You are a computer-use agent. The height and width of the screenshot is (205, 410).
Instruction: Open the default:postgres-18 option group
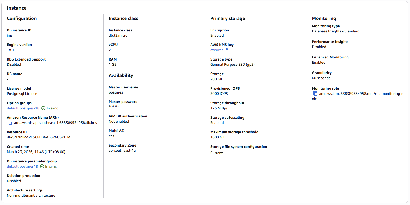(x=23, y=108)
